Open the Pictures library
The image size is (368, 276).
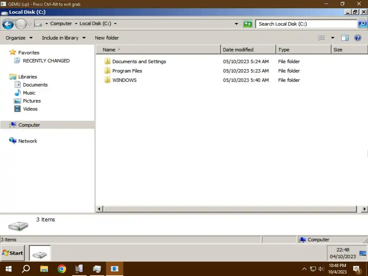pos(32,101)
